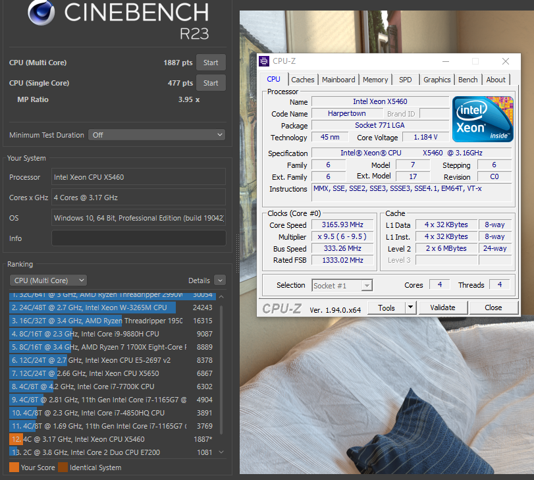
Task: Minimize the CPU-Z window
Action: click(446, 61)
